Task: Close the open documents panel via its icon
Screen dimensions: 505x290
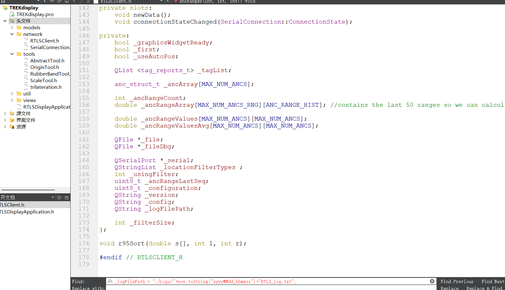Action: (67, 198)
